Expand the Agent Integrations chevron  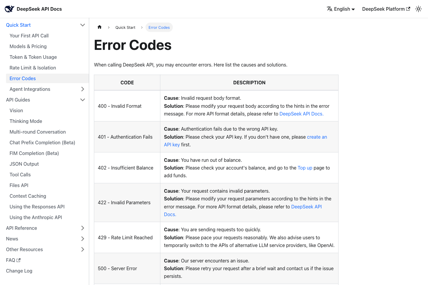pyautogui.click(x=83, y=89)
